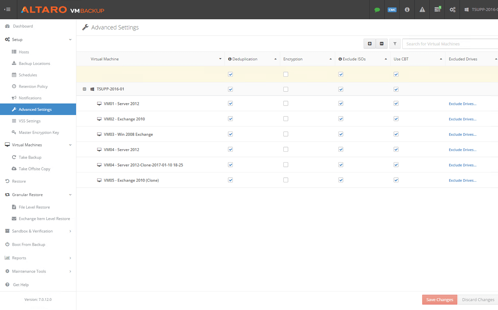Click the green chat bubble icon
This screenshot has width=498, height=310.
[377, 10]
